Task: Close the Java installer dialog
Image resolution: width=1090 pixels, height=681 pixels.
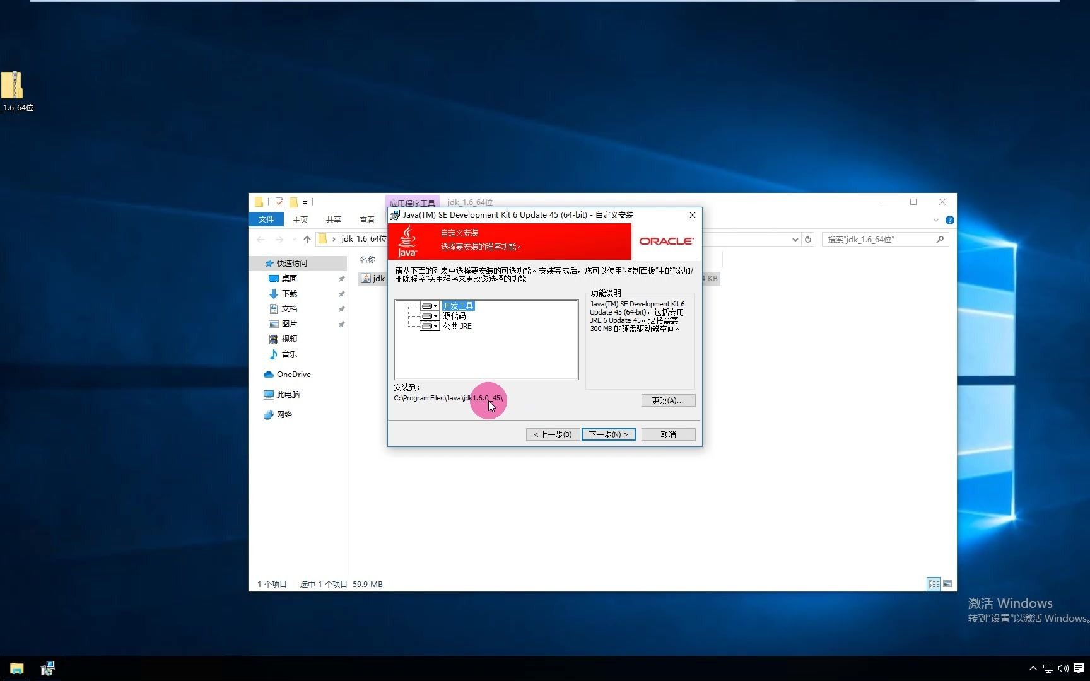Action: click(x=693, y=215)
